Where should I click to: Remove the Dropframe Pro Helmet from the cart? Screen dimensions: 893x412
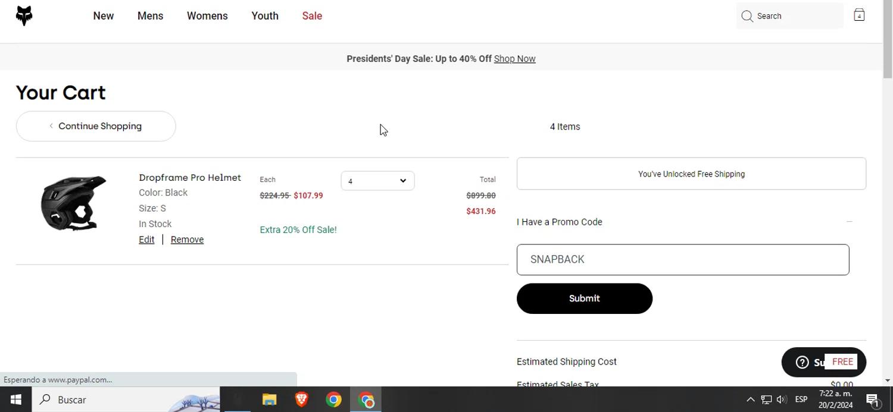(x=187, y=240)
